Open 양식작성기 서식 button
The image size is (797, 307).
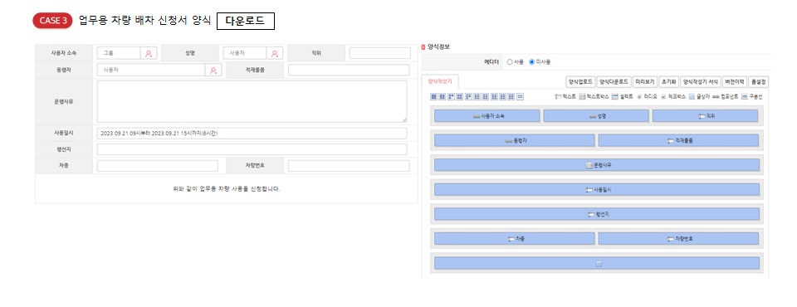[700, 82]
